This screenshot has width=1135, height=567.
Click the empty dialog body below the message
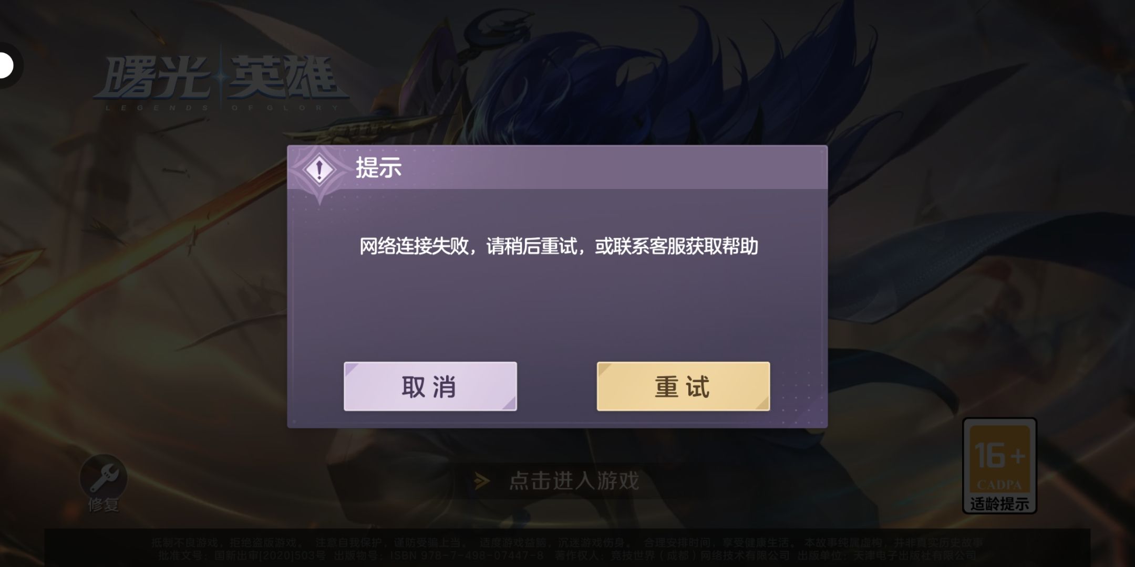(558, 310)
